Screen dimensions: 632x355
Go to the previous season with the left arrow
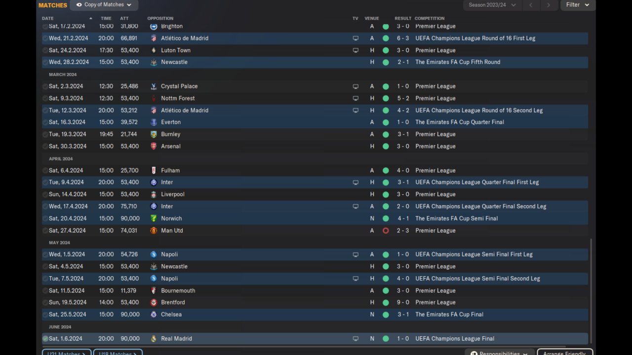coord(531,5)
